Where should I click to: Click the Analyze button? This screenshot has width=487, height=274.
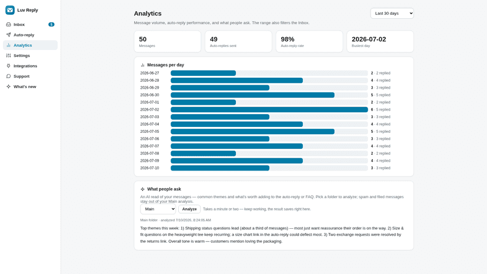pos(189,209)
